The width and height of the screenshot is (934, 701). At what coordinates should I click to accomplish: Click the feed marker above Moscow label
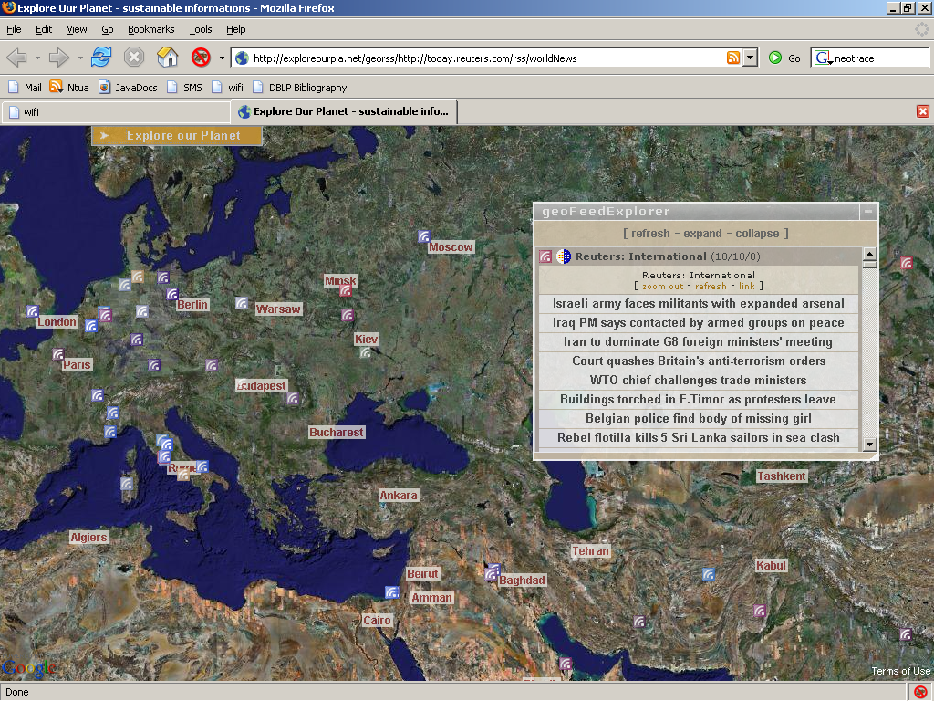(x=423, y=236)
